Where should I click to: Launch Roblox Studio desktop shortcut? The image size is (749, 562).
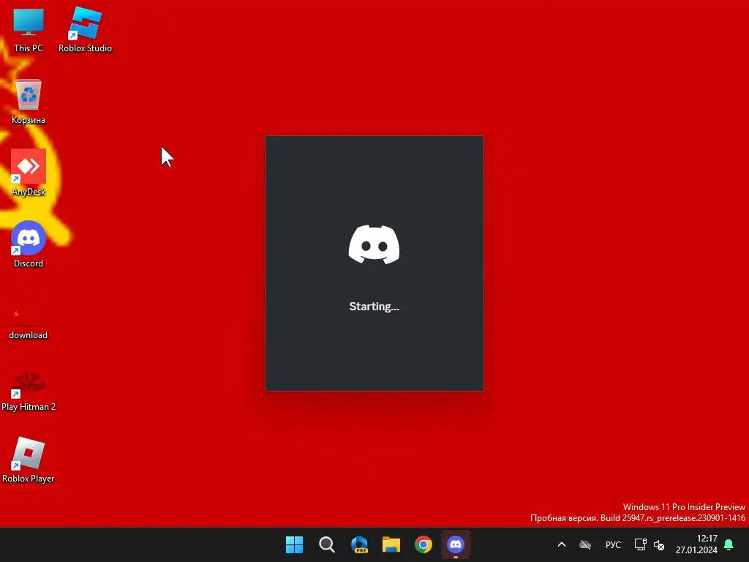(85, 29)
